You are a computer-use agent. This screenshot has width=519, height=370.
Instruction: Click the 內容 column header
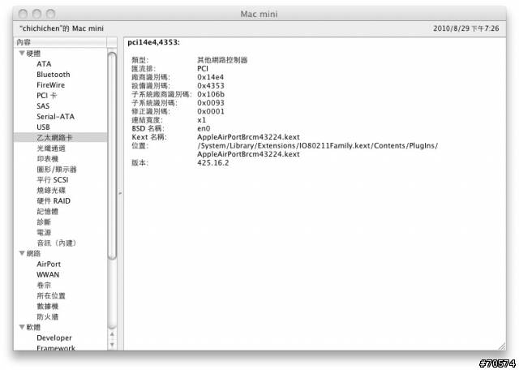click(x=60, y=42)
